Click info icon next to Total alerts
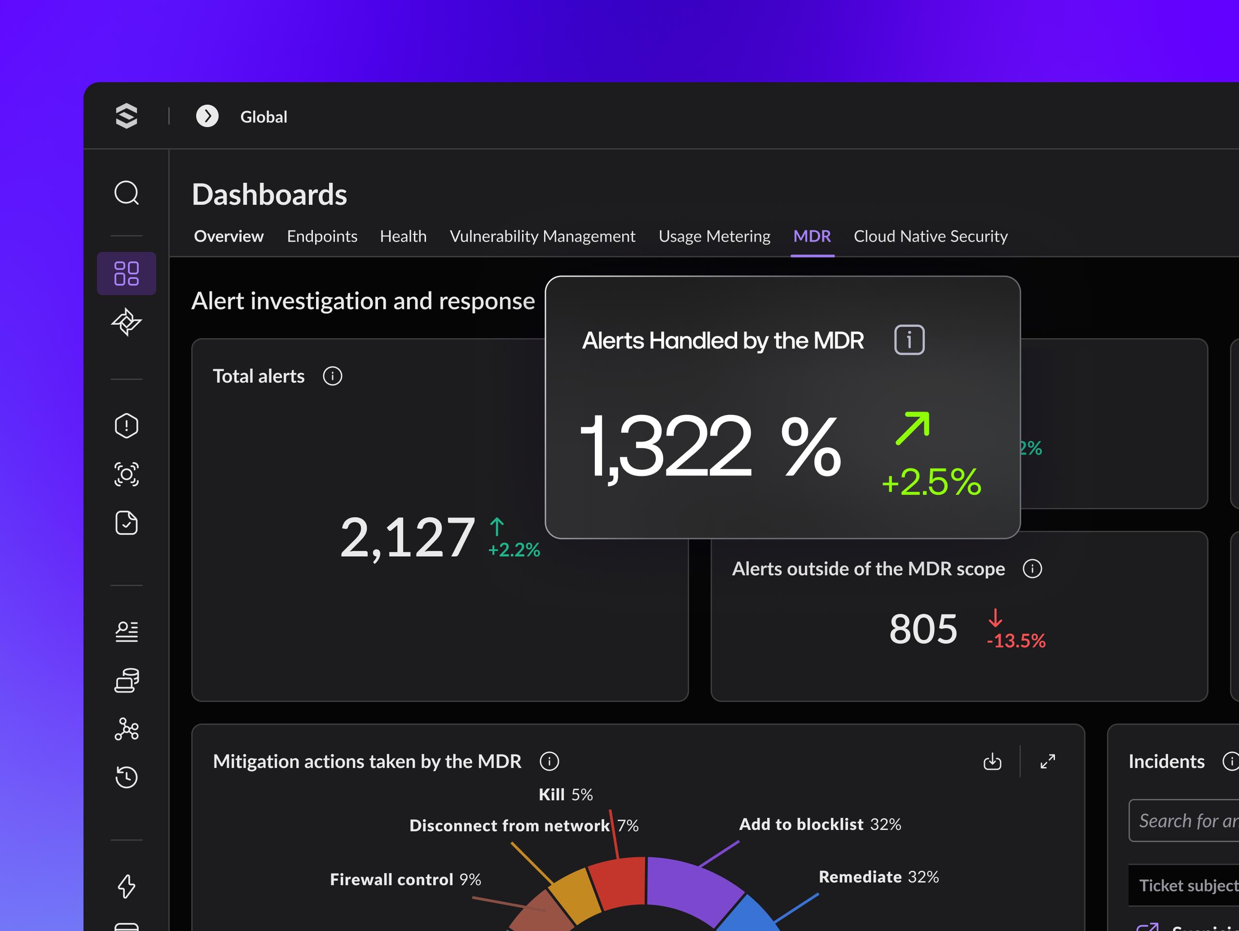1239x931 pixels. [x=332, y=376]
